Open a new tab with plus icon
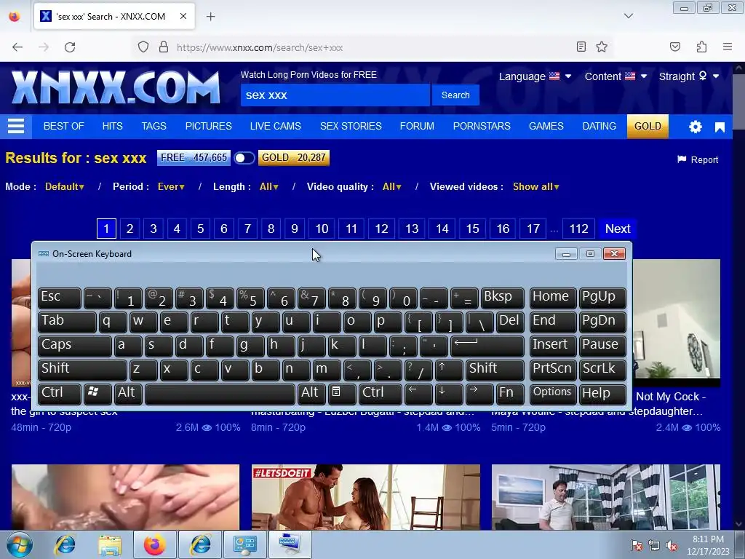Screen dimensions: 745x559 211,17
